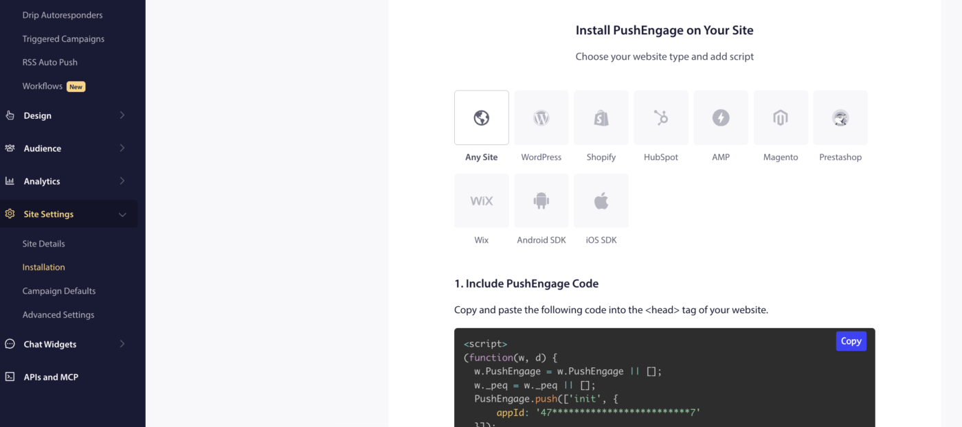The width and height of the screenshot is (962, 427).
Task: Click the Magento label text
Action: 781,157
